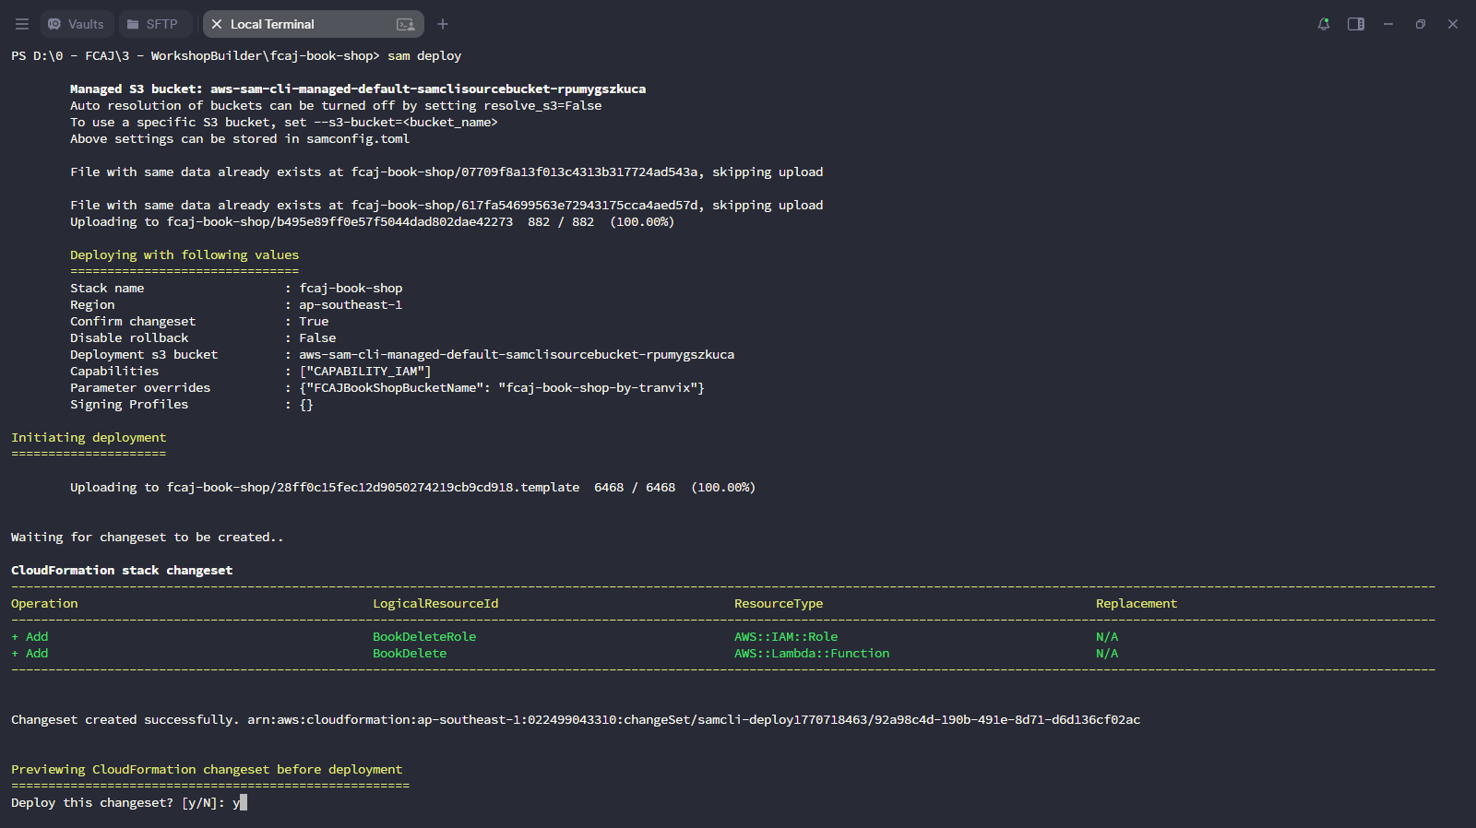Click the 'Deployment s3 bucket' label
This screenshot has width=1476, height=828.
click(144, 355)
